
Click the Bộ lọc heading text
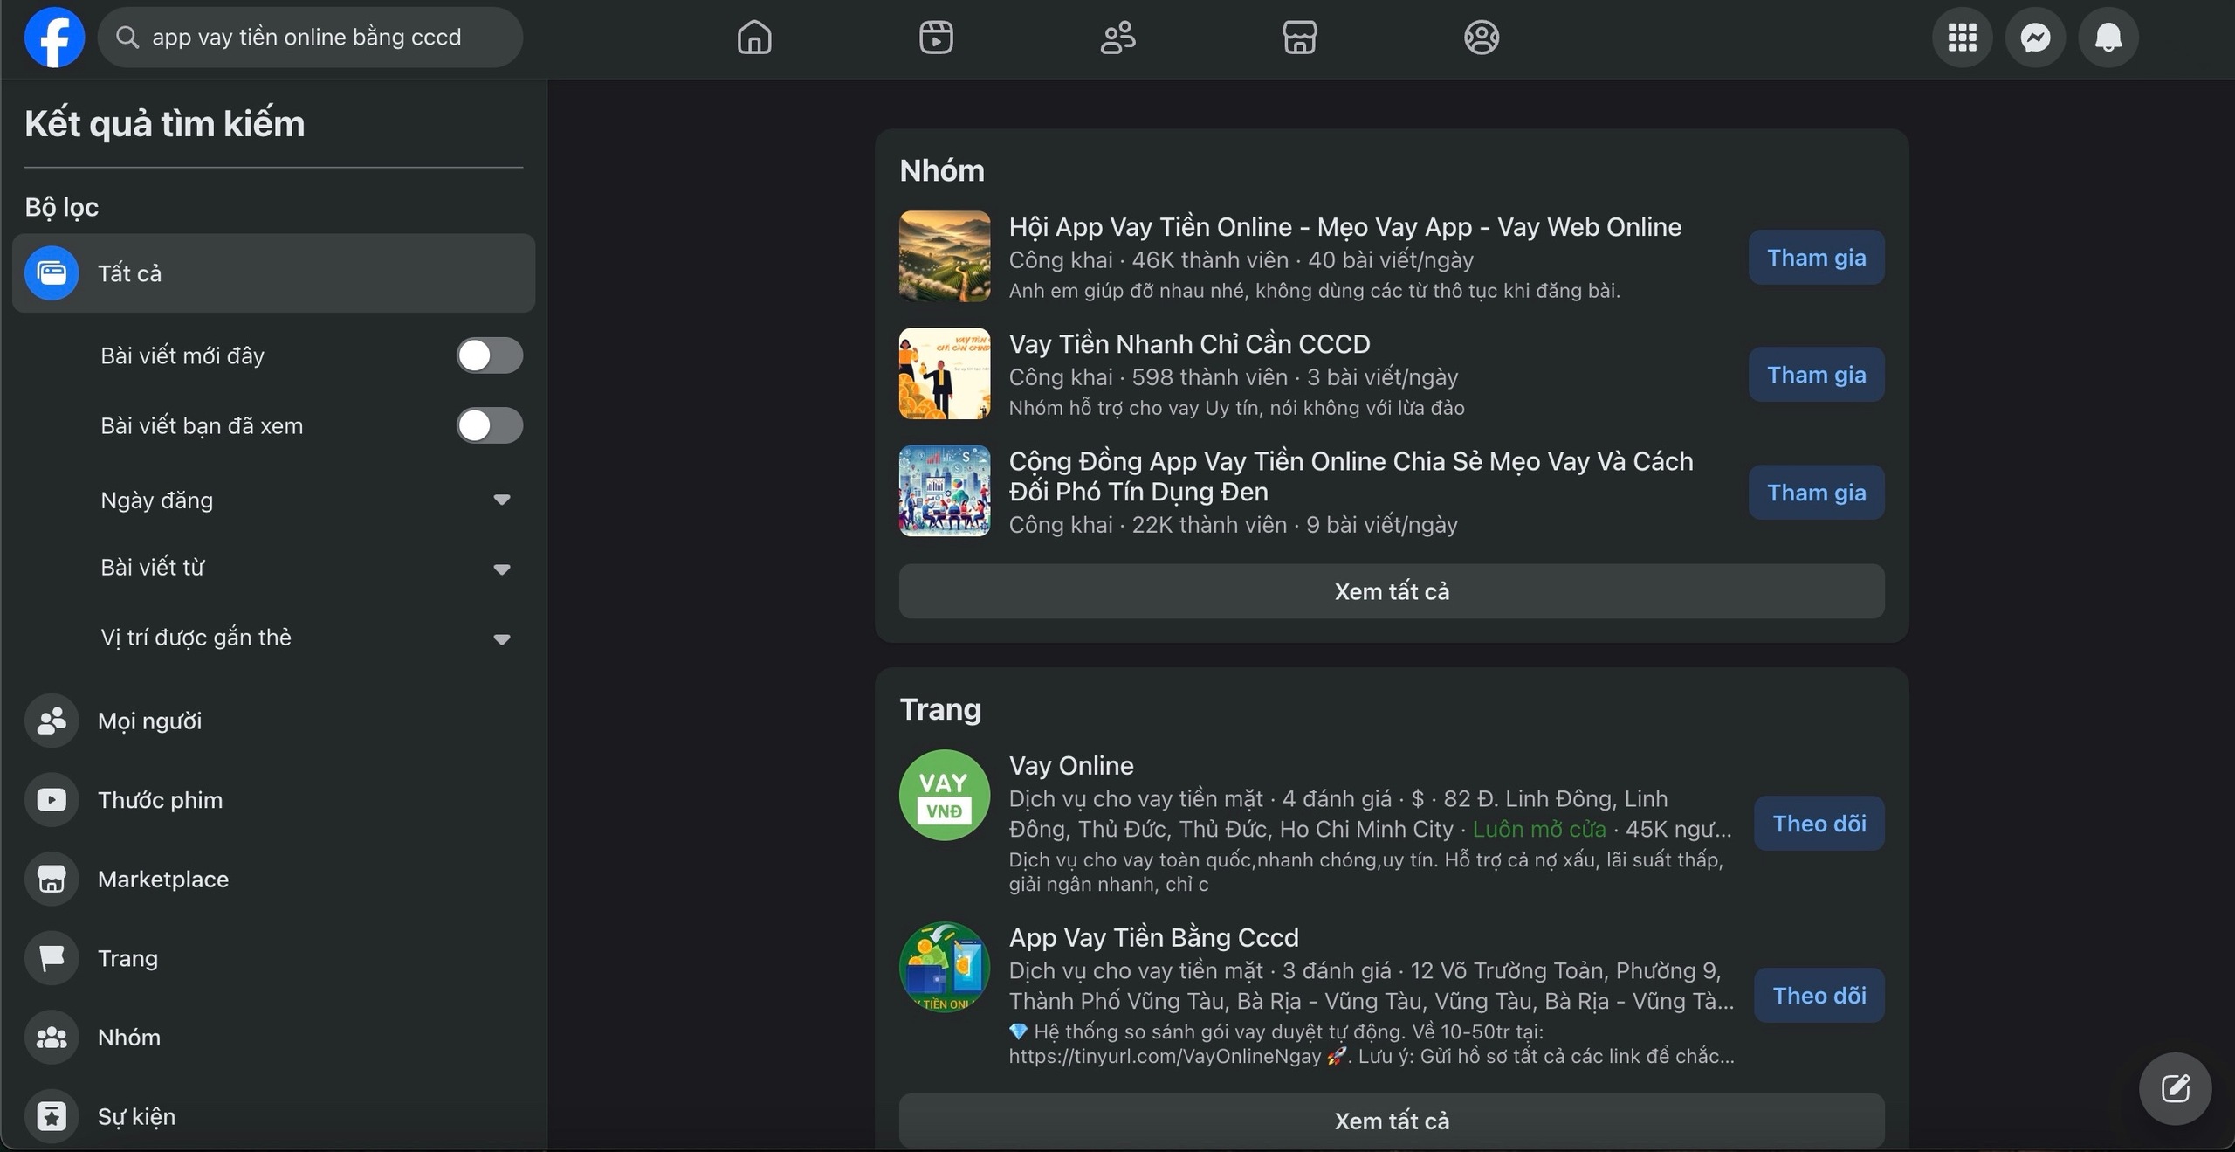tap(61, 207)
